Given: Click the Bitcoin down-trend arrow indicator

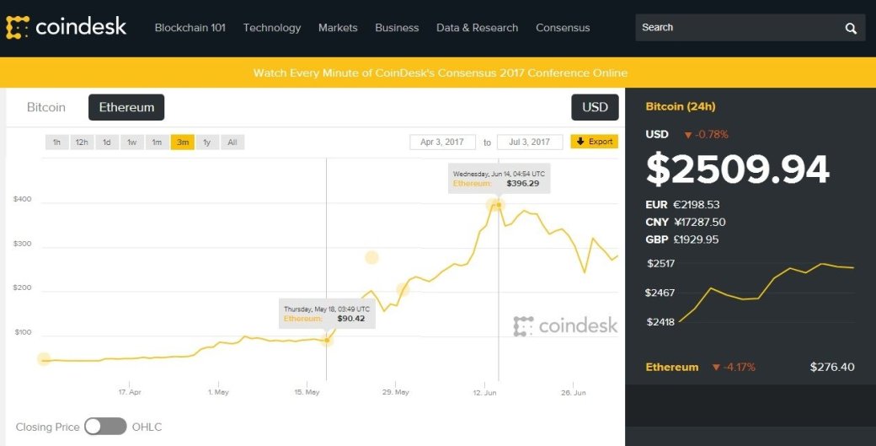Looking at the screenshot, I should [687, 135].
